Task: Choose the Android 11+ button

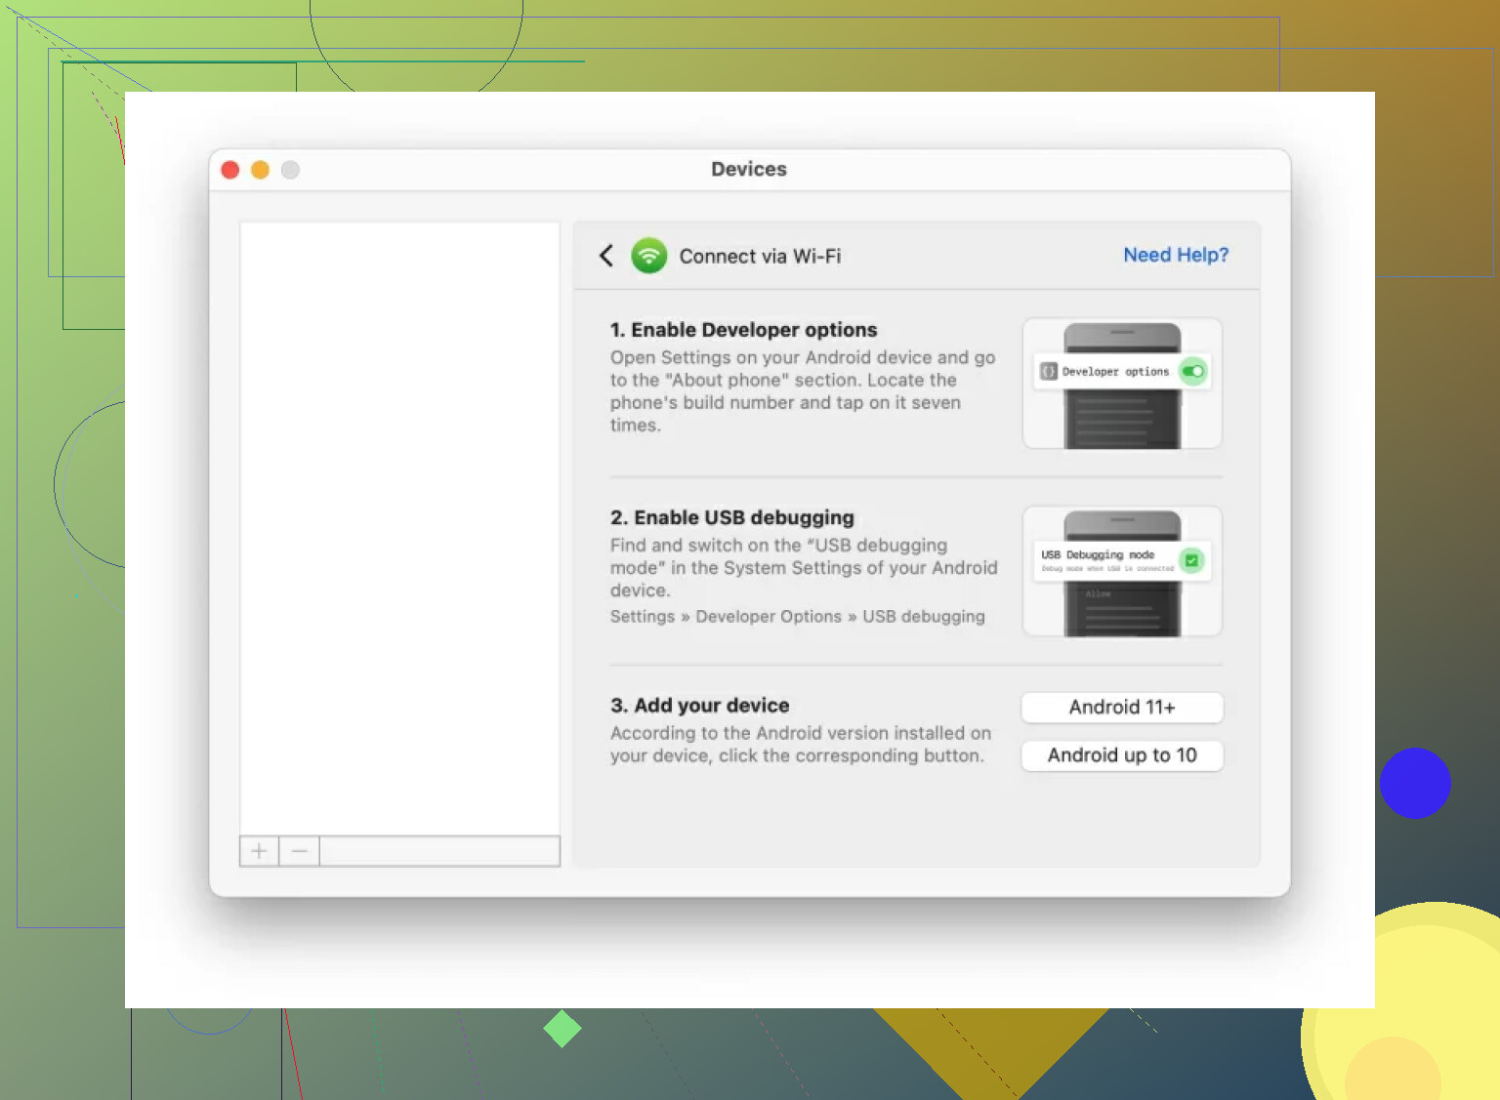Action: coord(1122,708)
